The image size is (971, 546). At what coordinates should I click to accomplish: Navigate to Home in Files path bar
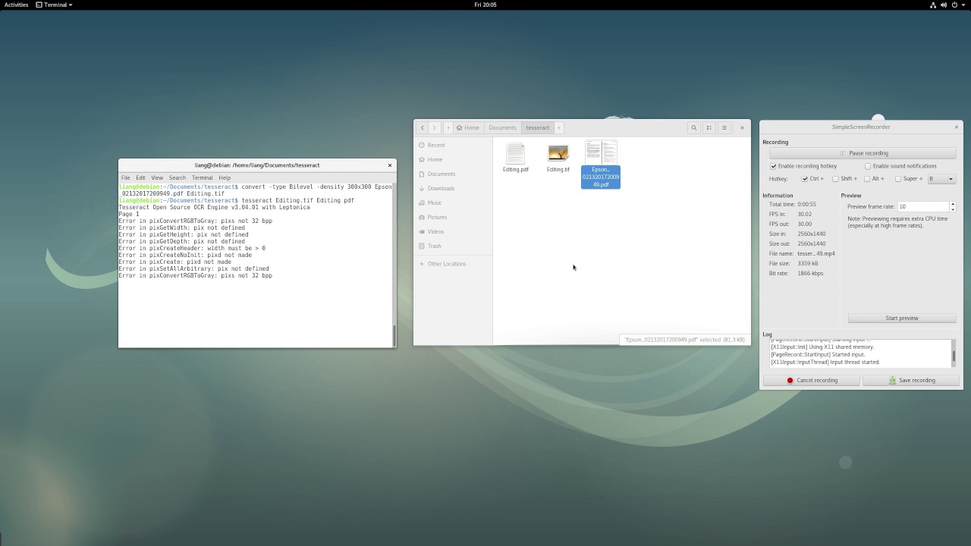tap(468, 127)
